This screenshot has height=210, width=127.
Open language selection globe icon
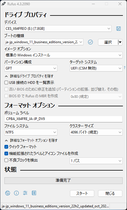point(8,193)
